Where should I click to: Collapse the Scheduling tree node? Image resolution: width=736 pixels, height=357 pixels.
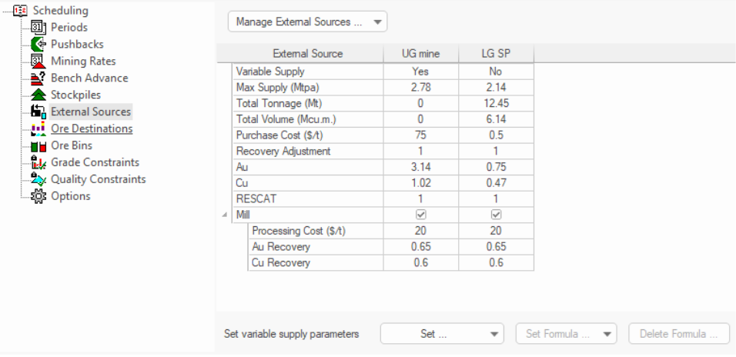(x=5, y=11)
